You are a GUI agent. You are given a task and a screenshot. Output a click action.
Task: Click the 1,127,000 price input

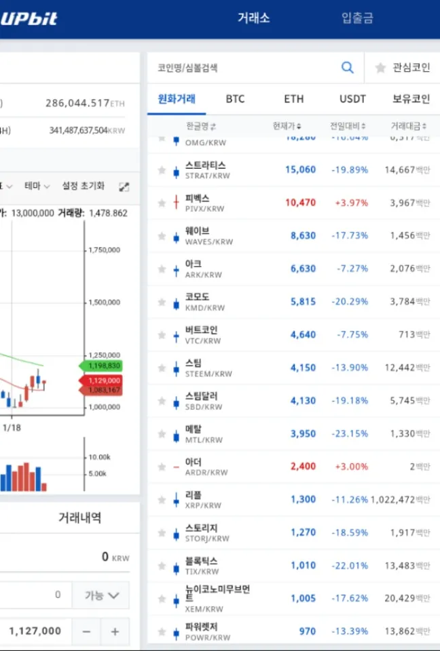[35, 631]
